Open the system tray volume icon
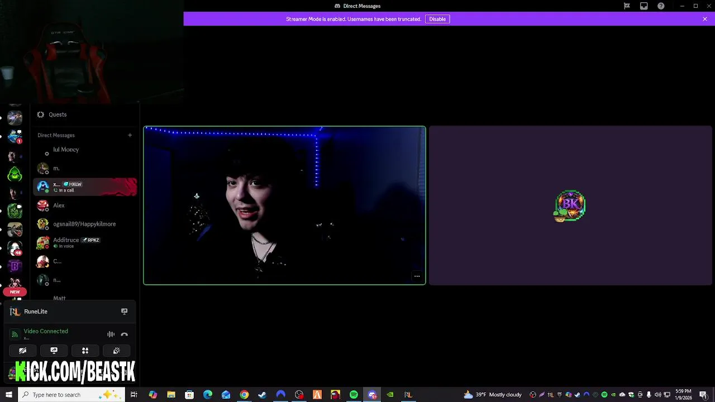Image resolution: width=715 pixels, height=402 pixels. point(657,395)
